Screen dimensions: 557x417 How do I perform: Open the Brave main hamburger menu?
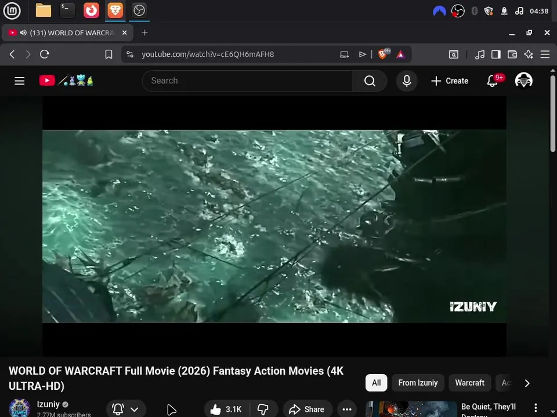545,54
